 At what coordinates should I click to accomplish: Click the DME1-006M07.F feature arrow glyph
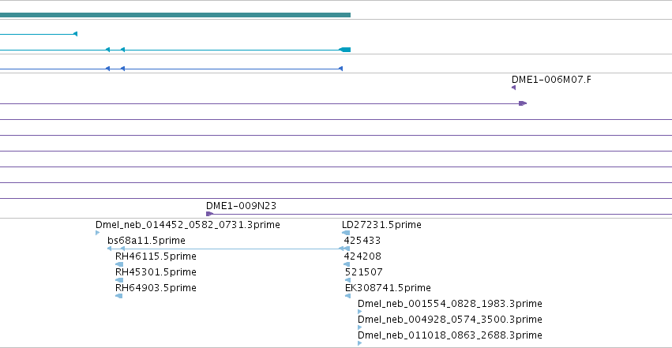point(514,88)
